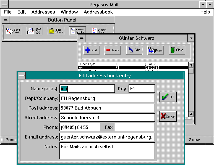Open the Addresses menu
214x165 pixels.
click(43, 12)
